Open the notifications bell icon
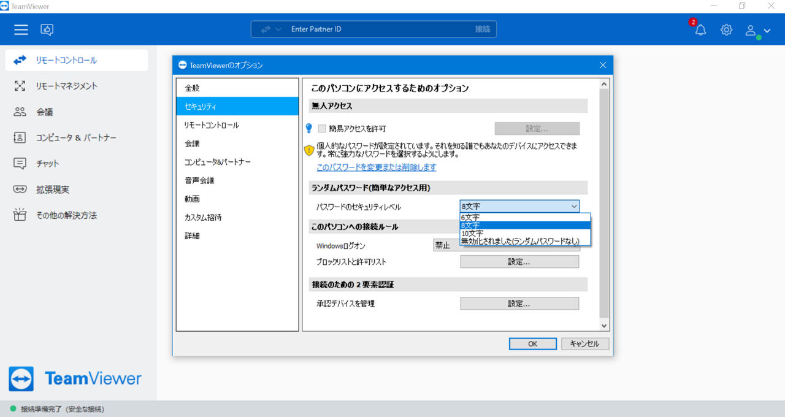Image resolution: width=785 pixels, height=417 pixels. pyautogui.click(x=700, y=29)
